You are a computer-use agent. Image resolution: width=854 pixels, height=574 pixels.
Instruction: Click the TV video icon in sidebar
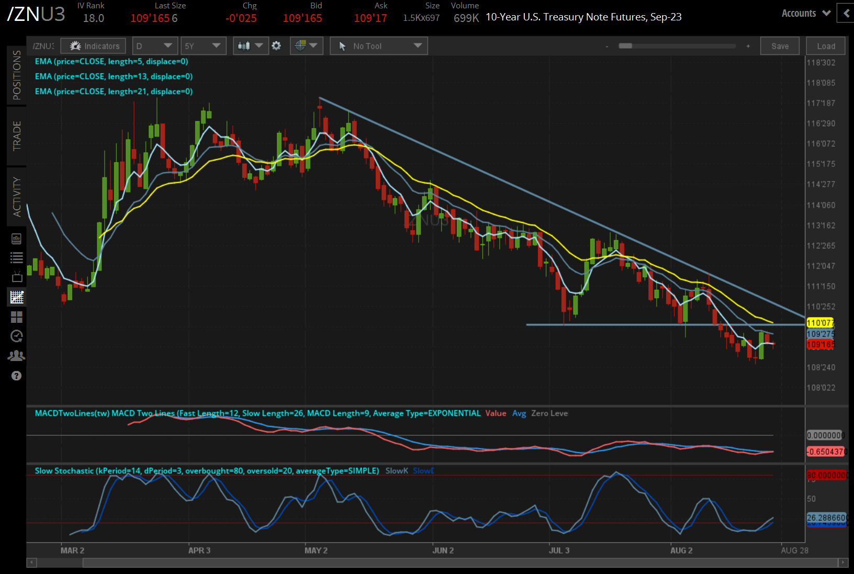click(x=17, y=277)
